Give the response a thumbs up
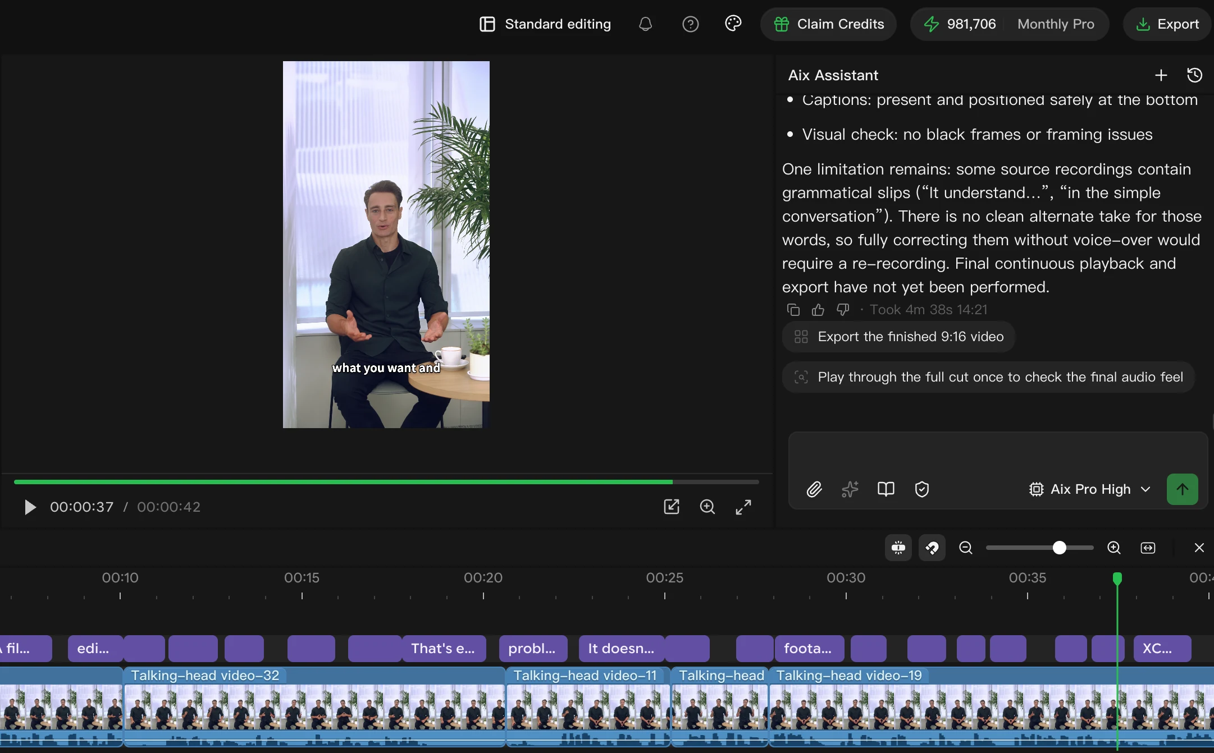 (x=818, y=310)
